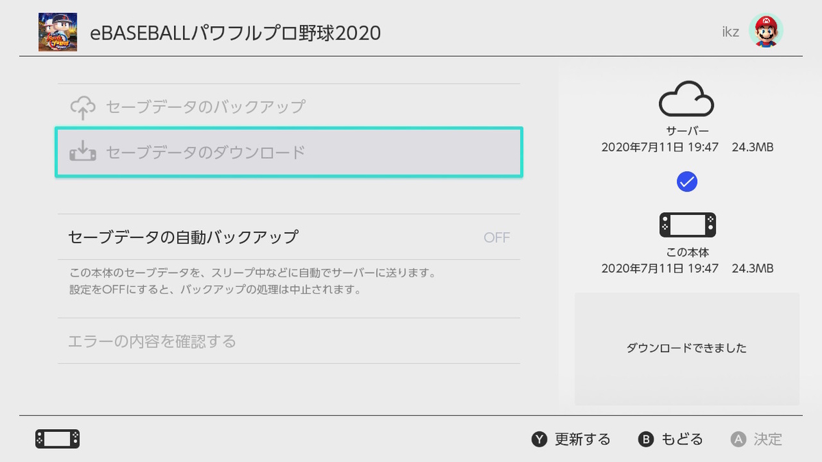Select the Switch console icon under サーバー
The height and width of the screenshot is (462, 822).
[687, 225]
